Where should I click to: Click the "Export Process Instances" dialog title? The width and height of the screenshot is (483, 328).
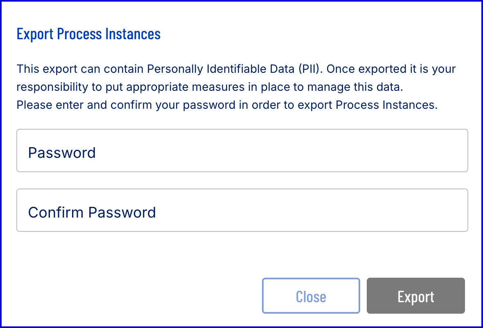pyautogui.click(x=88, y=34)
